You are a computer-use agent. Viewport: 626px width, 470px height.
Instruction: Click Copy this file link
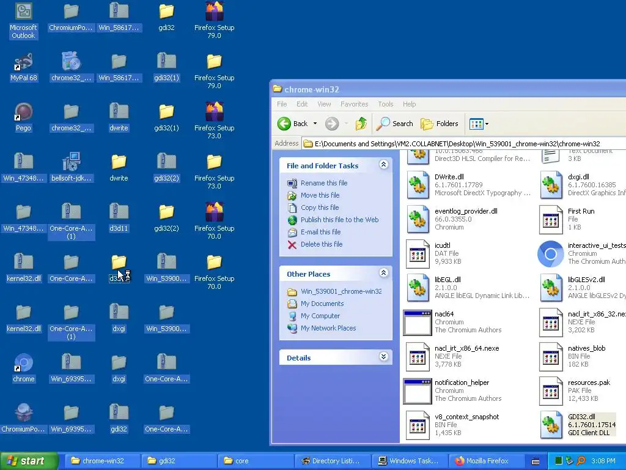[319, 208]
